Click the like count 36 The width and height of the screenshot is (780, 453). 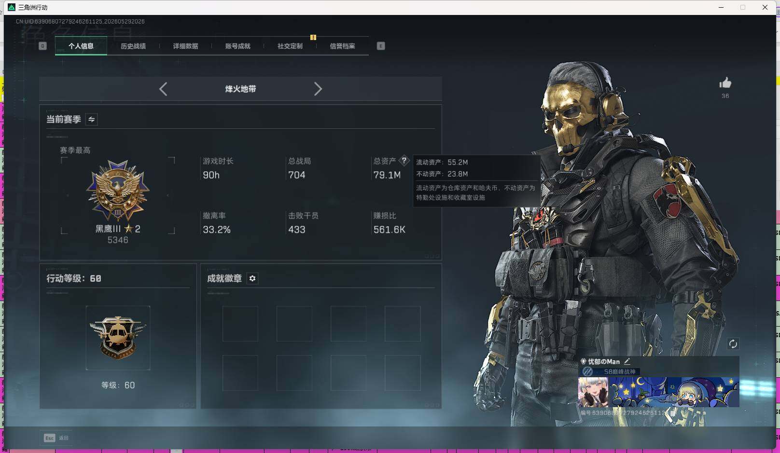(725, 96)
